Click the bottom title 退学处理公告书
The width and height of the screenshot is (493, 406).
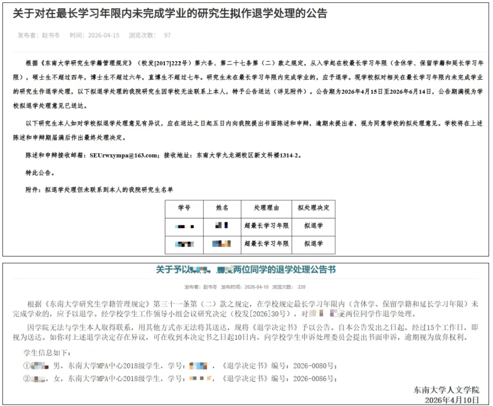pos(245,270)
